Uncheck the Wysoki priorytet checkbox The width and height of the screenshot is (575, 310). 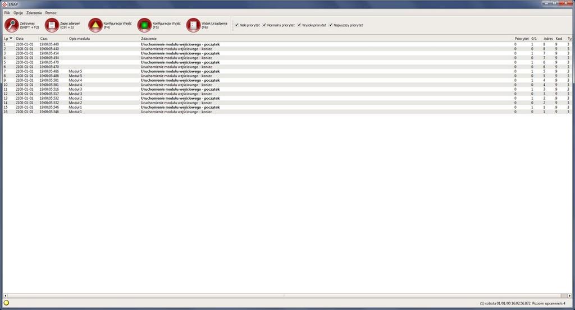[299, 25]
